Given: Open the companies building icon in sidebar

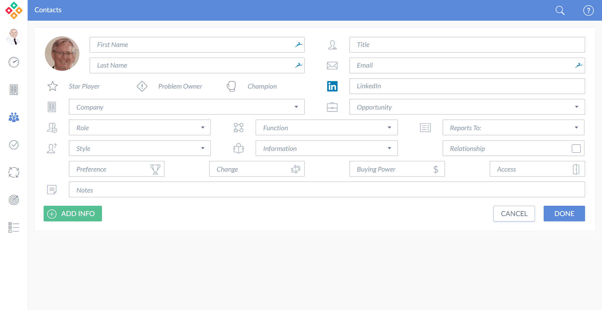Looking at the screenshot, I should pyautogui.click(x=14, y=90).
